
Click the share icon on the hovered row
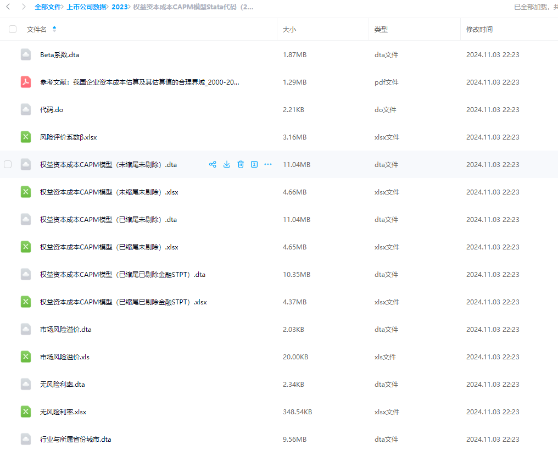pyautogui.click(x=213, y=164)
